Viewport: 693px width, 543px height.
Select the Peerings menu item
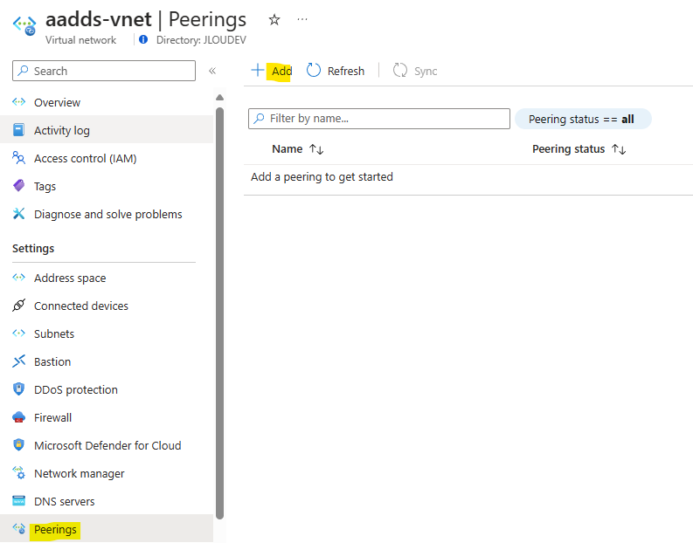coord(55,530)
